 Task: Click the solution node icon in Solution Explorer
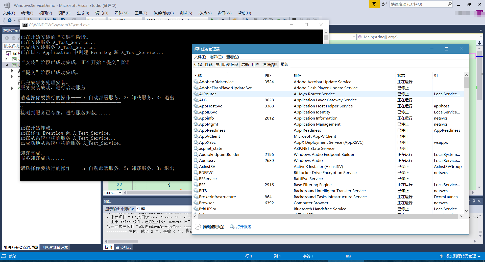tap(9, 53)
